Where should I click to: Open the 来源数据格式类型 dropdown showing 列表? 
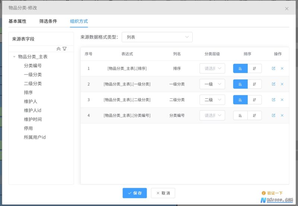(157, 37)
